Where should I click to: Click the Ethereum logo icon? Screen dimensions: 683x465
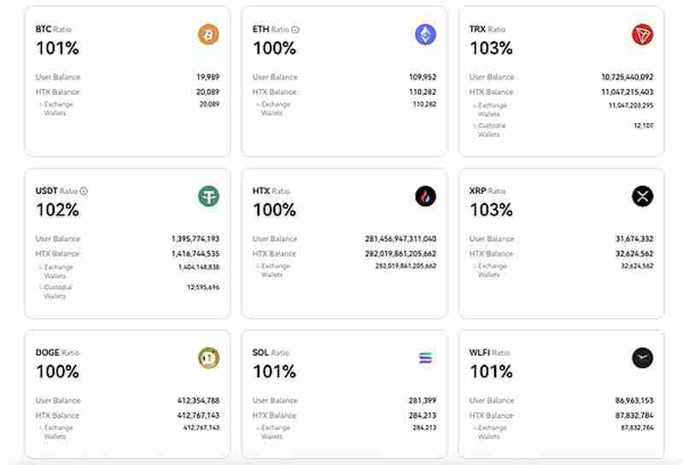pyautogui.click(x=425, y=34)
